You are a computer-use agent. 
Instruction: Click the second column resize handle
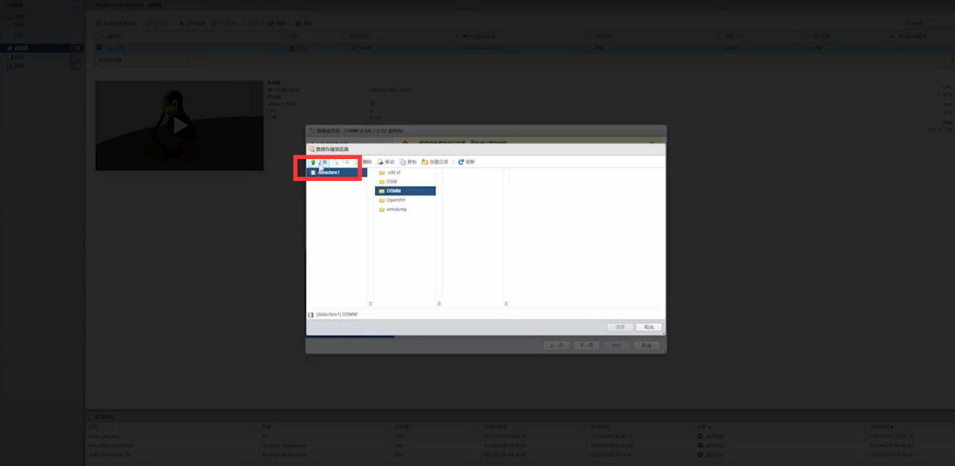[439, 303]
